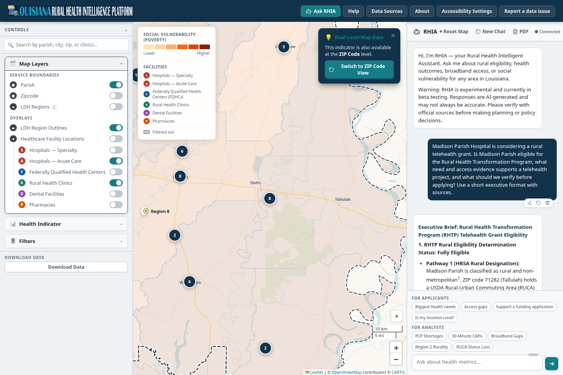The width and height of the screenshot is (563, 375).
Task: Click the Download Data button
Action: pyautogui.click(x=66, y=267)
